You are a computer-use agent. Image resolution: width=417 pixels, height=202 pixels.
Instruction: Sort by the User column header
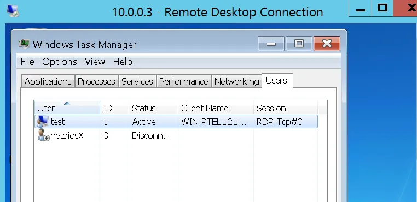67,108
